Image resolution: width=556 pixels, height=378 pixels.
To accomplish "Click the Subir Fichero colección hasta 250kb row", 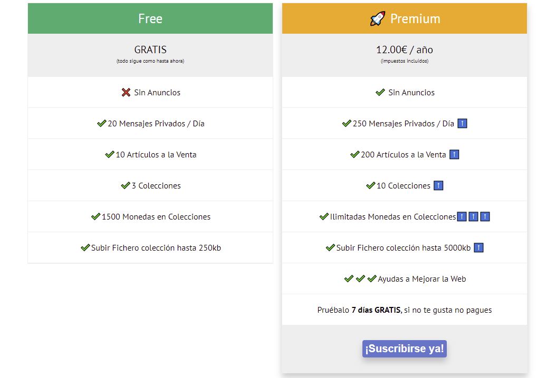I will click(150, 248).
